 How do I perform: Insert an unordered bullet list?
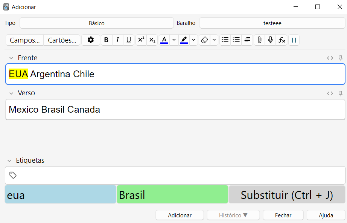tap(225, 40)
